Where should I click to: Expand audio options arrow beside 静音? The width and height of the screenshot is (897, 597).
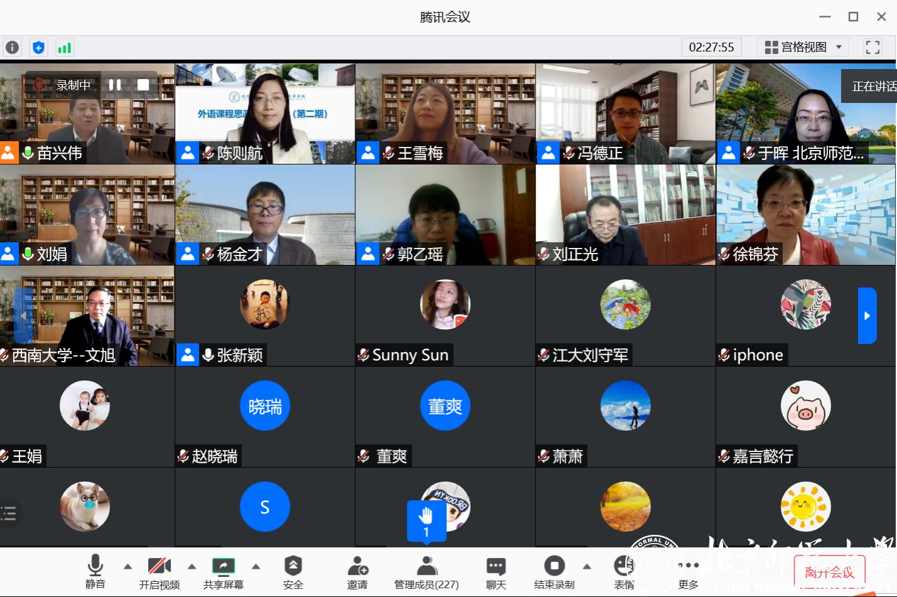[128, 566]
